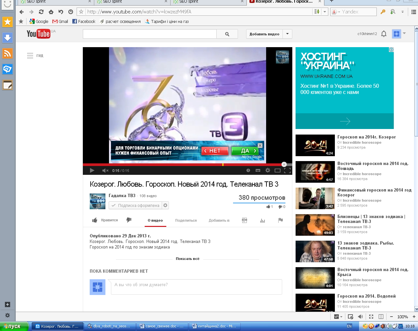The image size is (418, 331).
Task: Open sidebar settings gear at bottom left
Action: click(x=8, y=316)
